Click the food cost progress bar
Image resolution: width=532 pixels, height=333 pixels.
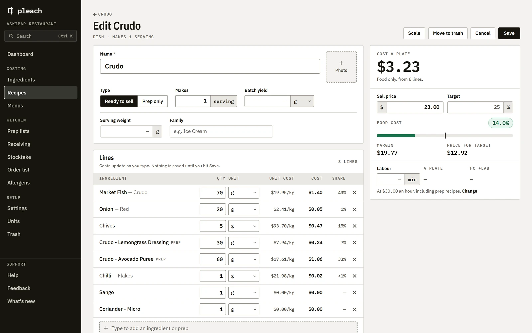pos(445,136)
